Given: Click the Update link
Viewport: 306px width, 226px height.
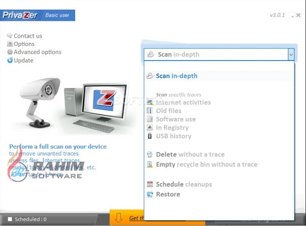Looking at the screenshot, I should (23, 60).
